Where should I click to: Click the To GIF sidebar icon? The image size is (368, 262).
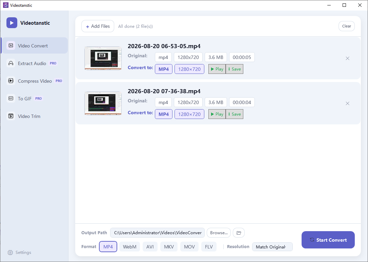11,98
